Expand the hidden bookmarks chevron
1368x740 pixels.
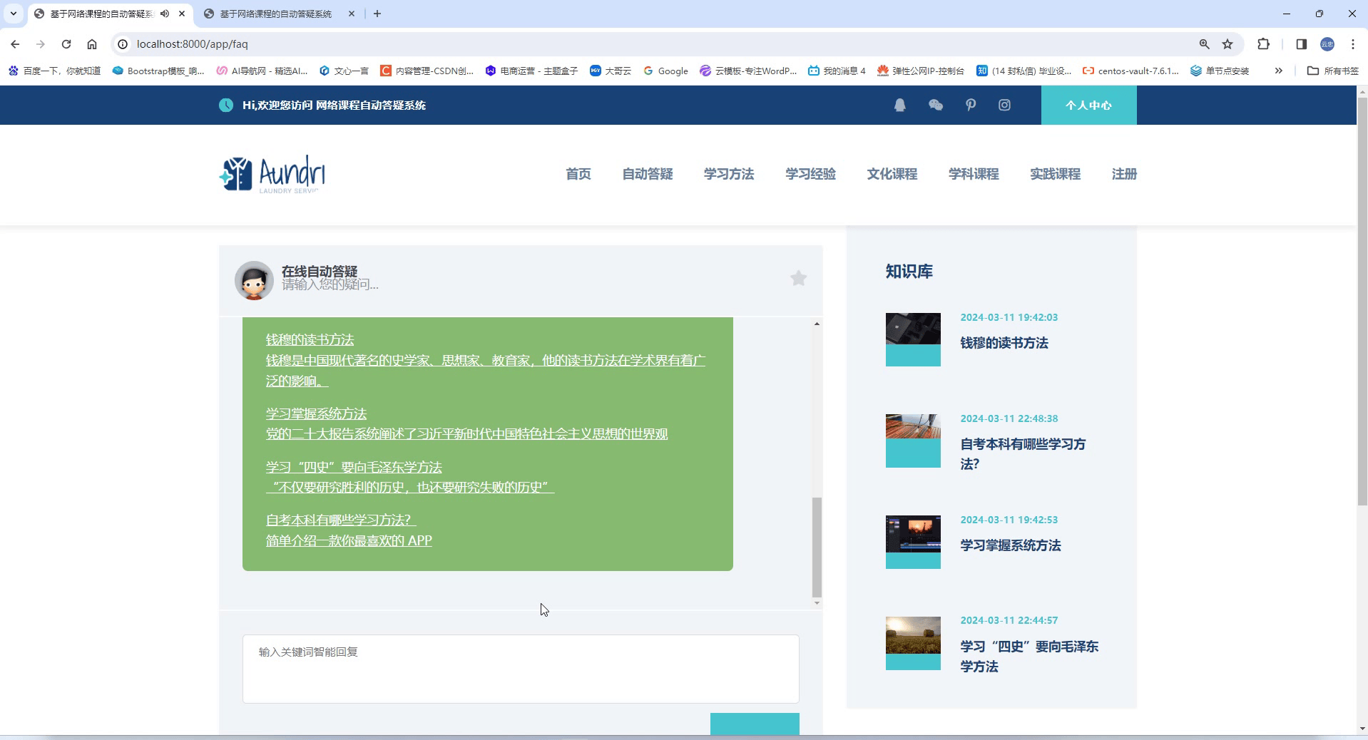click(1279, 71)
